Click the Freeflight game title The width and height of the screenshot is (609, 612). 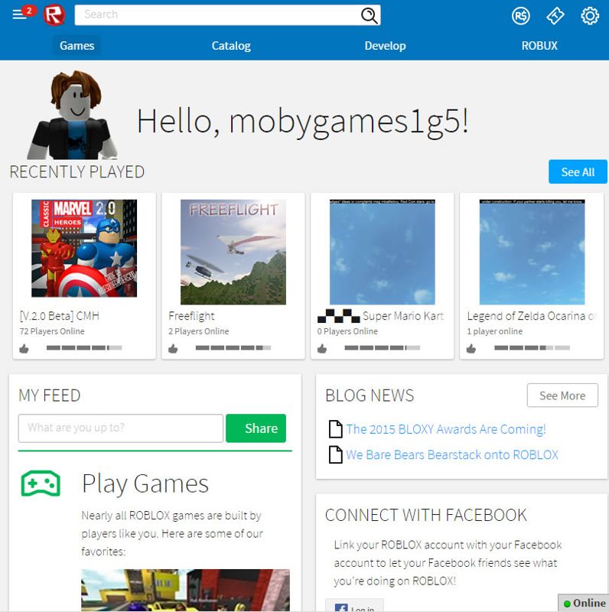click(192, 316)
